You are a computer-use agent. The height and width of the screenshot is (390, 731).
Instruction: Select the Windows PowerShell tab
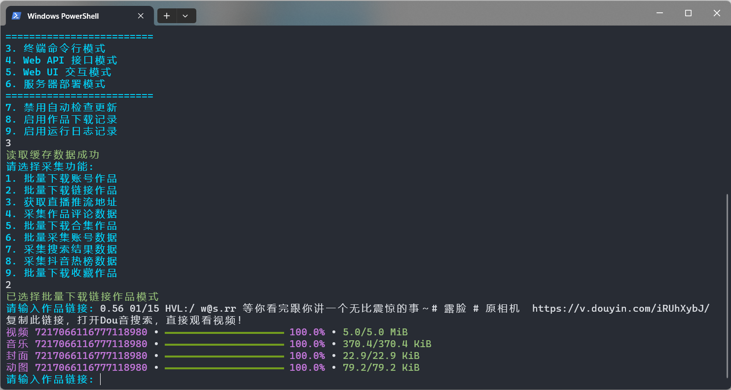coord(79,16)
